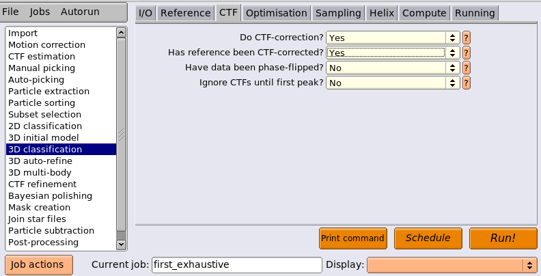The height and width of the screenshot is (276, 541).
Task: Open the Jobs menu
Action: pos(40,12)
